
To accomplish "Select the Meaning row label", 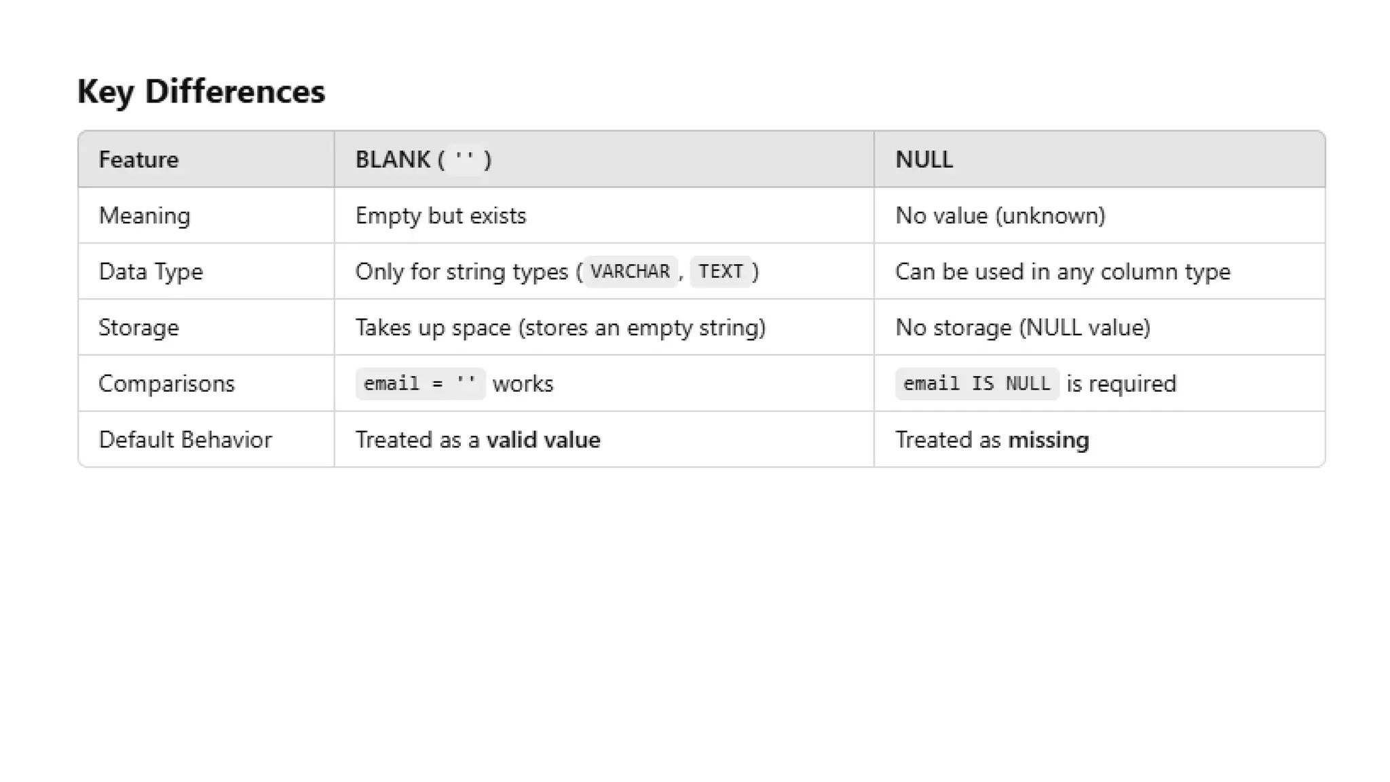I will (145, 216).
